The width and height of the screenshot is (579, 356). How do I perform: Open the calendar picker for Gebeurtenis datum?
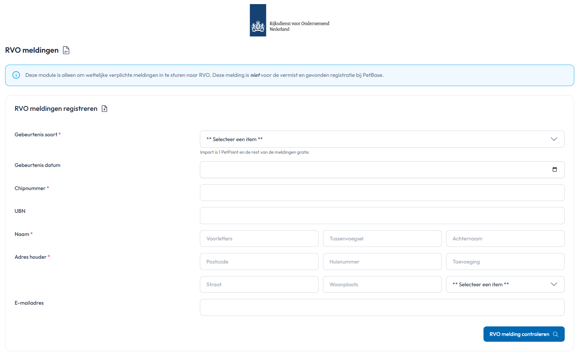click(555, 170)
